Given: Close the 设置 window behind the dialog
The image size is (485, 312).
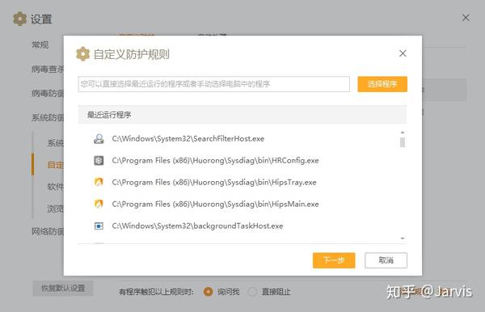Looking at the screenshot, I should (466, 18).
